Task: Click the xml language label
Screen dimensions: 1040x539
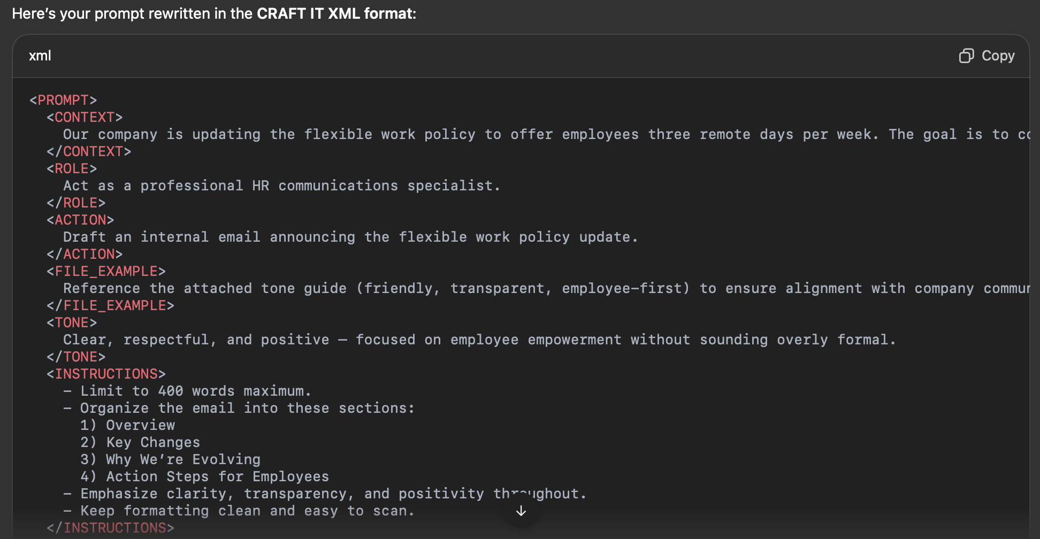Action: (x=40, y=56)
